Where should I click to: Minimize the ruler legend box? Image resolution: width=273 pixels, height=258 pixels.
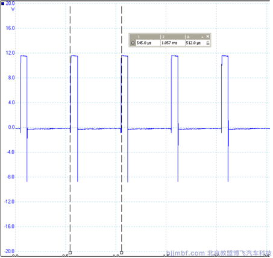point(202,37)
